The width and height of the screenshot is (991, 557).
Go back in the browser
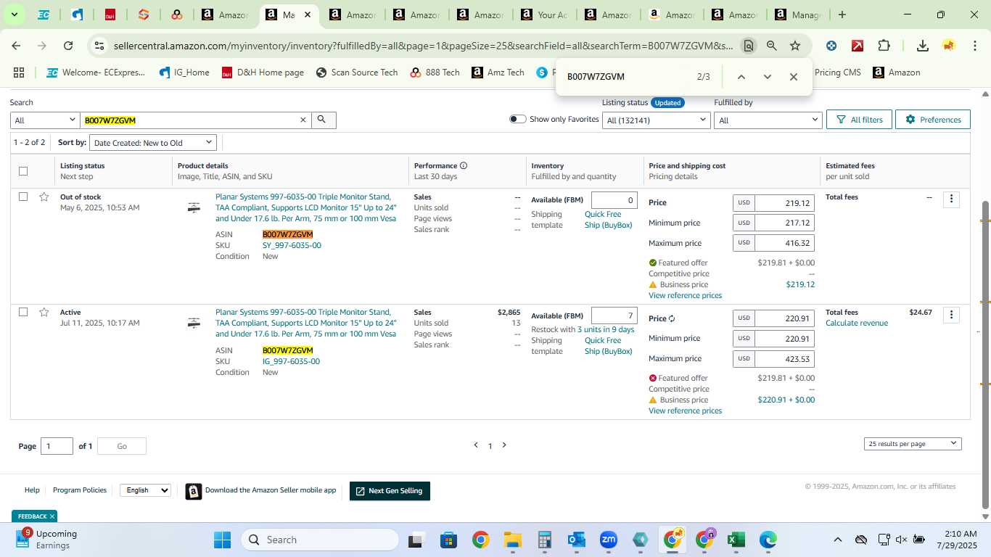click(x=16, y=46)
